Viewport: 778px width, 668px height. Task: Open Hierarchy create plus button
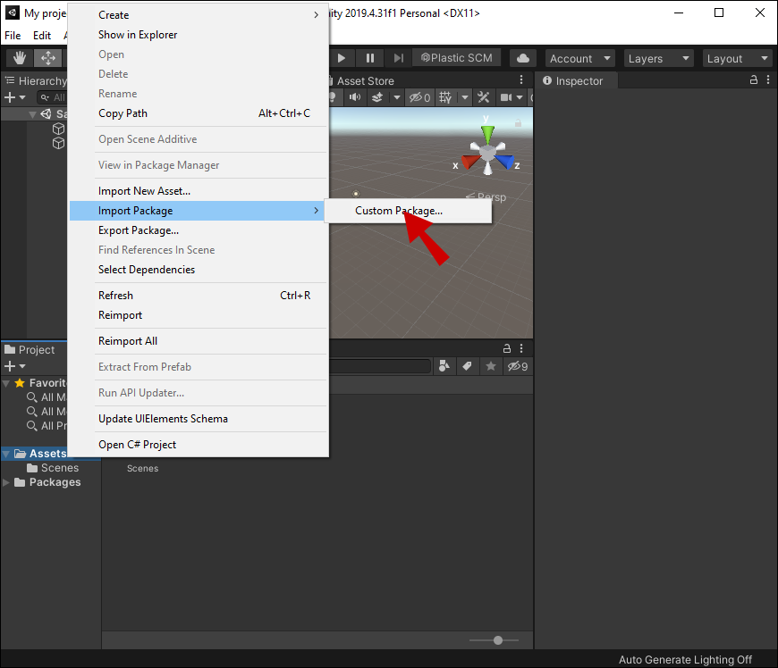10,97
